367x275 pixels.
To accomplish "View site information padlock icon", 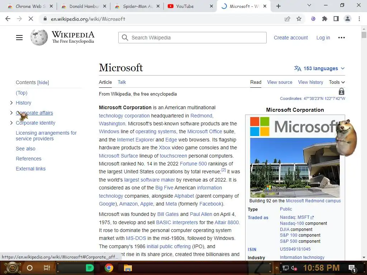I will [45, 19].
